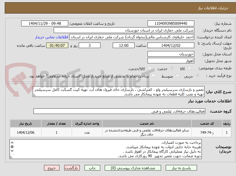The height and width of the screenshot is (176, 236).
Task: Click the announcement date field '1404/11/29 - 09:48'
Action: (45, 24)
